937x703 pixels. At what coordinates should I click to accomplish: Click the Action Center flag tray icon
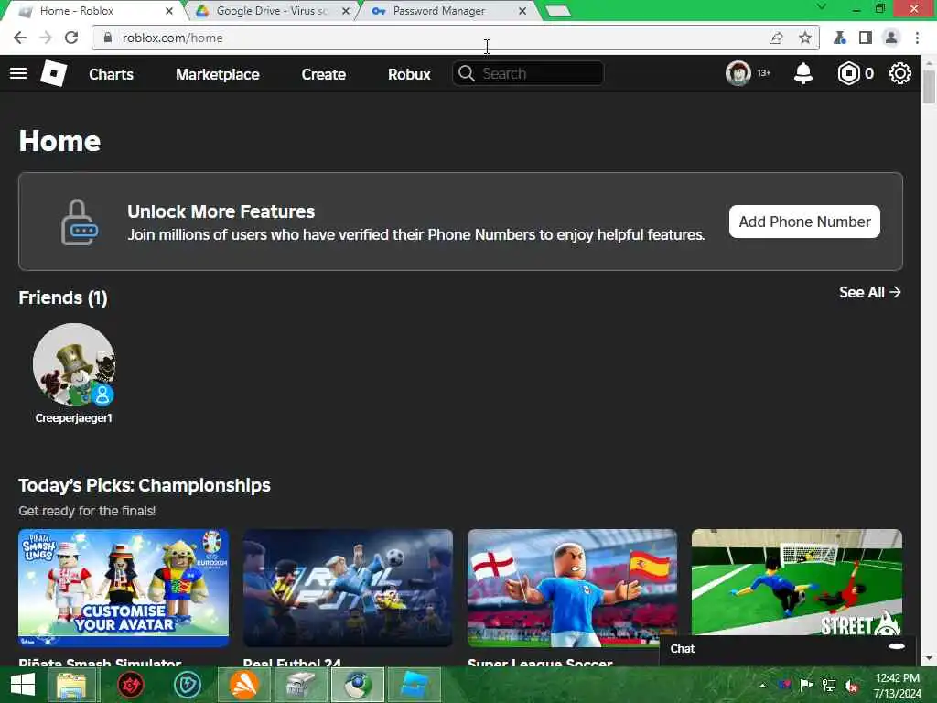click(806, 685)
